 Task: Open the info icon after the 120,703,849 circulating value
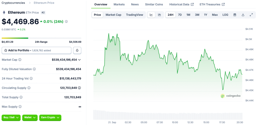pyautogui.click(x=79, y=88)
